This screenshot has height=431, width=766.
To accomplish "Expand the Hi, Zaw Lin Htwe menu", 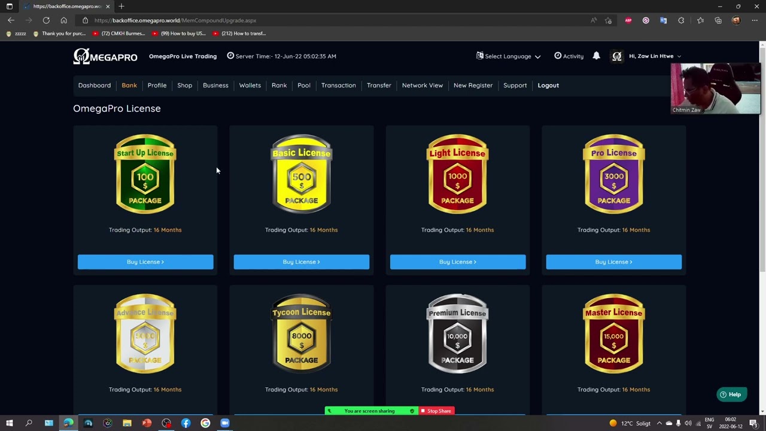I will point(655,56).
